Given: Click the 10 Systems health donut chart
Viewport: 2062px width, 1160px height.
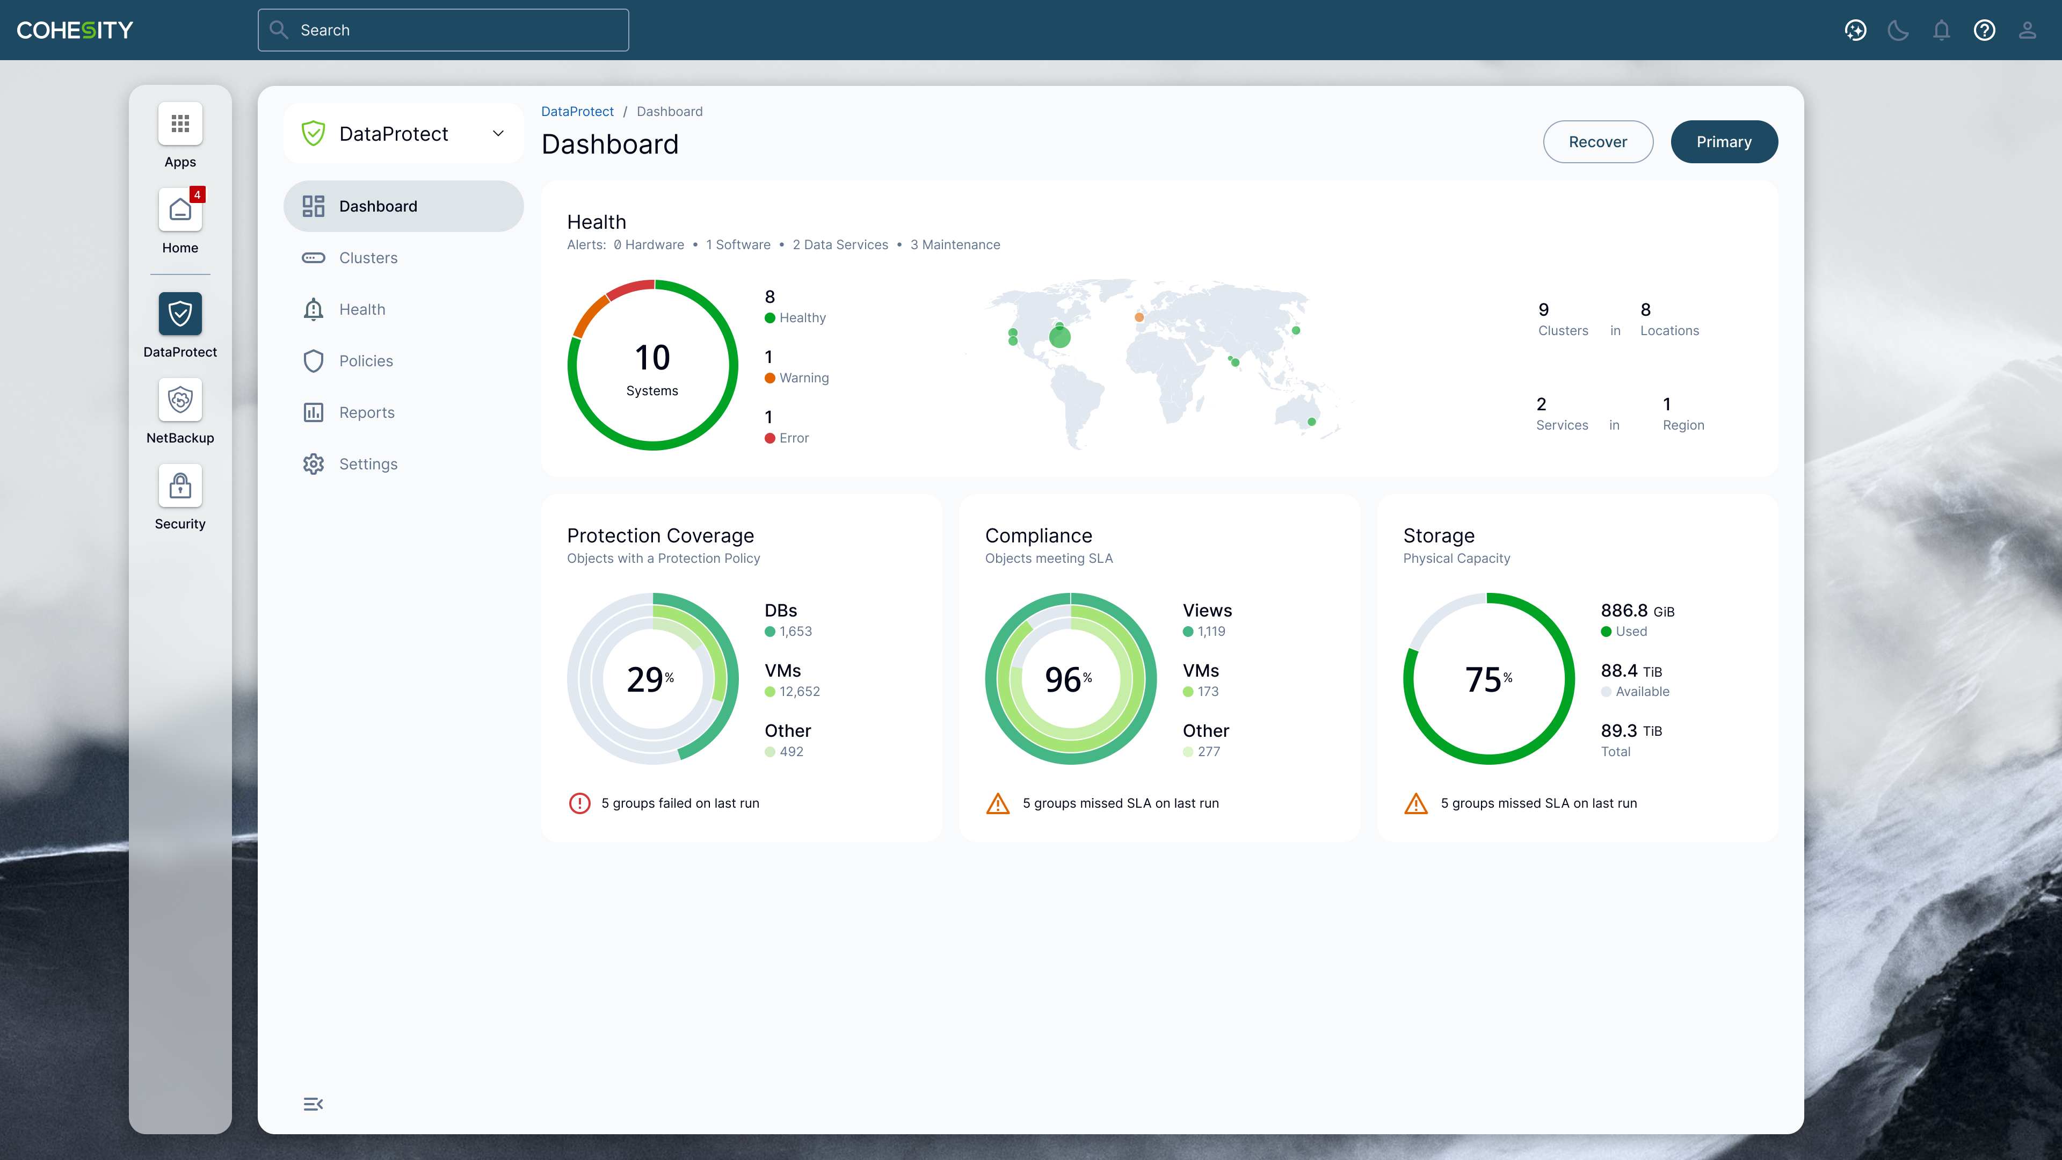Looking at the screenshot, I should point(652,365).
